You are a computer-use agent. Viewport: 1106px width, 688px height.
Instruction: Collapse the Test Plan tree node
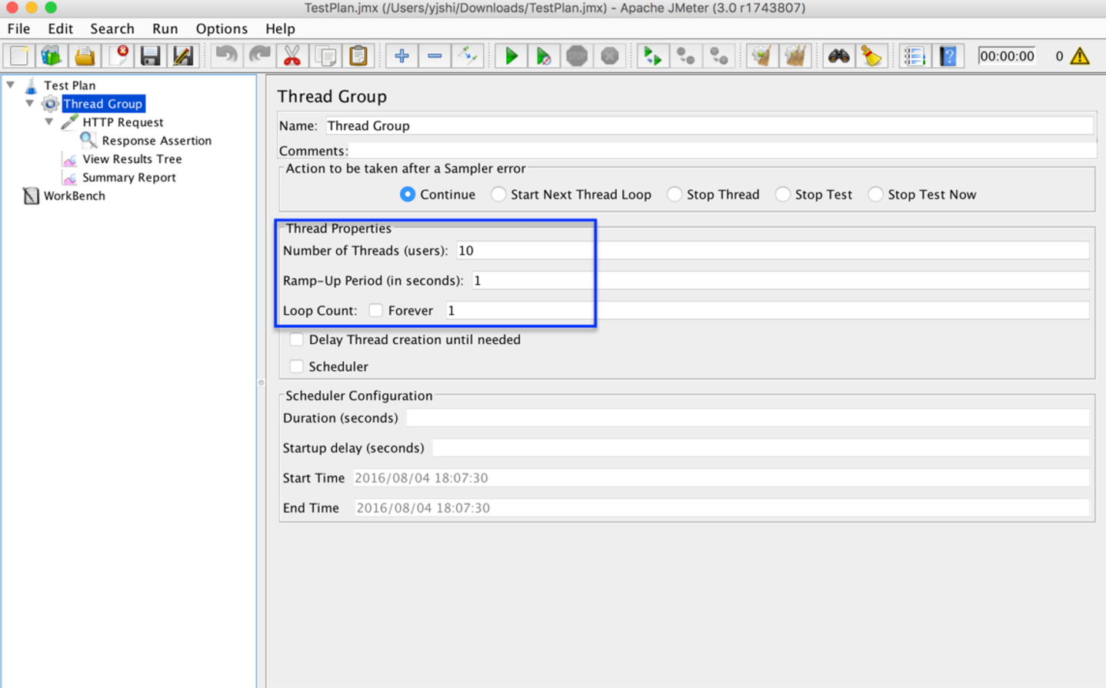tap(11, 85)
